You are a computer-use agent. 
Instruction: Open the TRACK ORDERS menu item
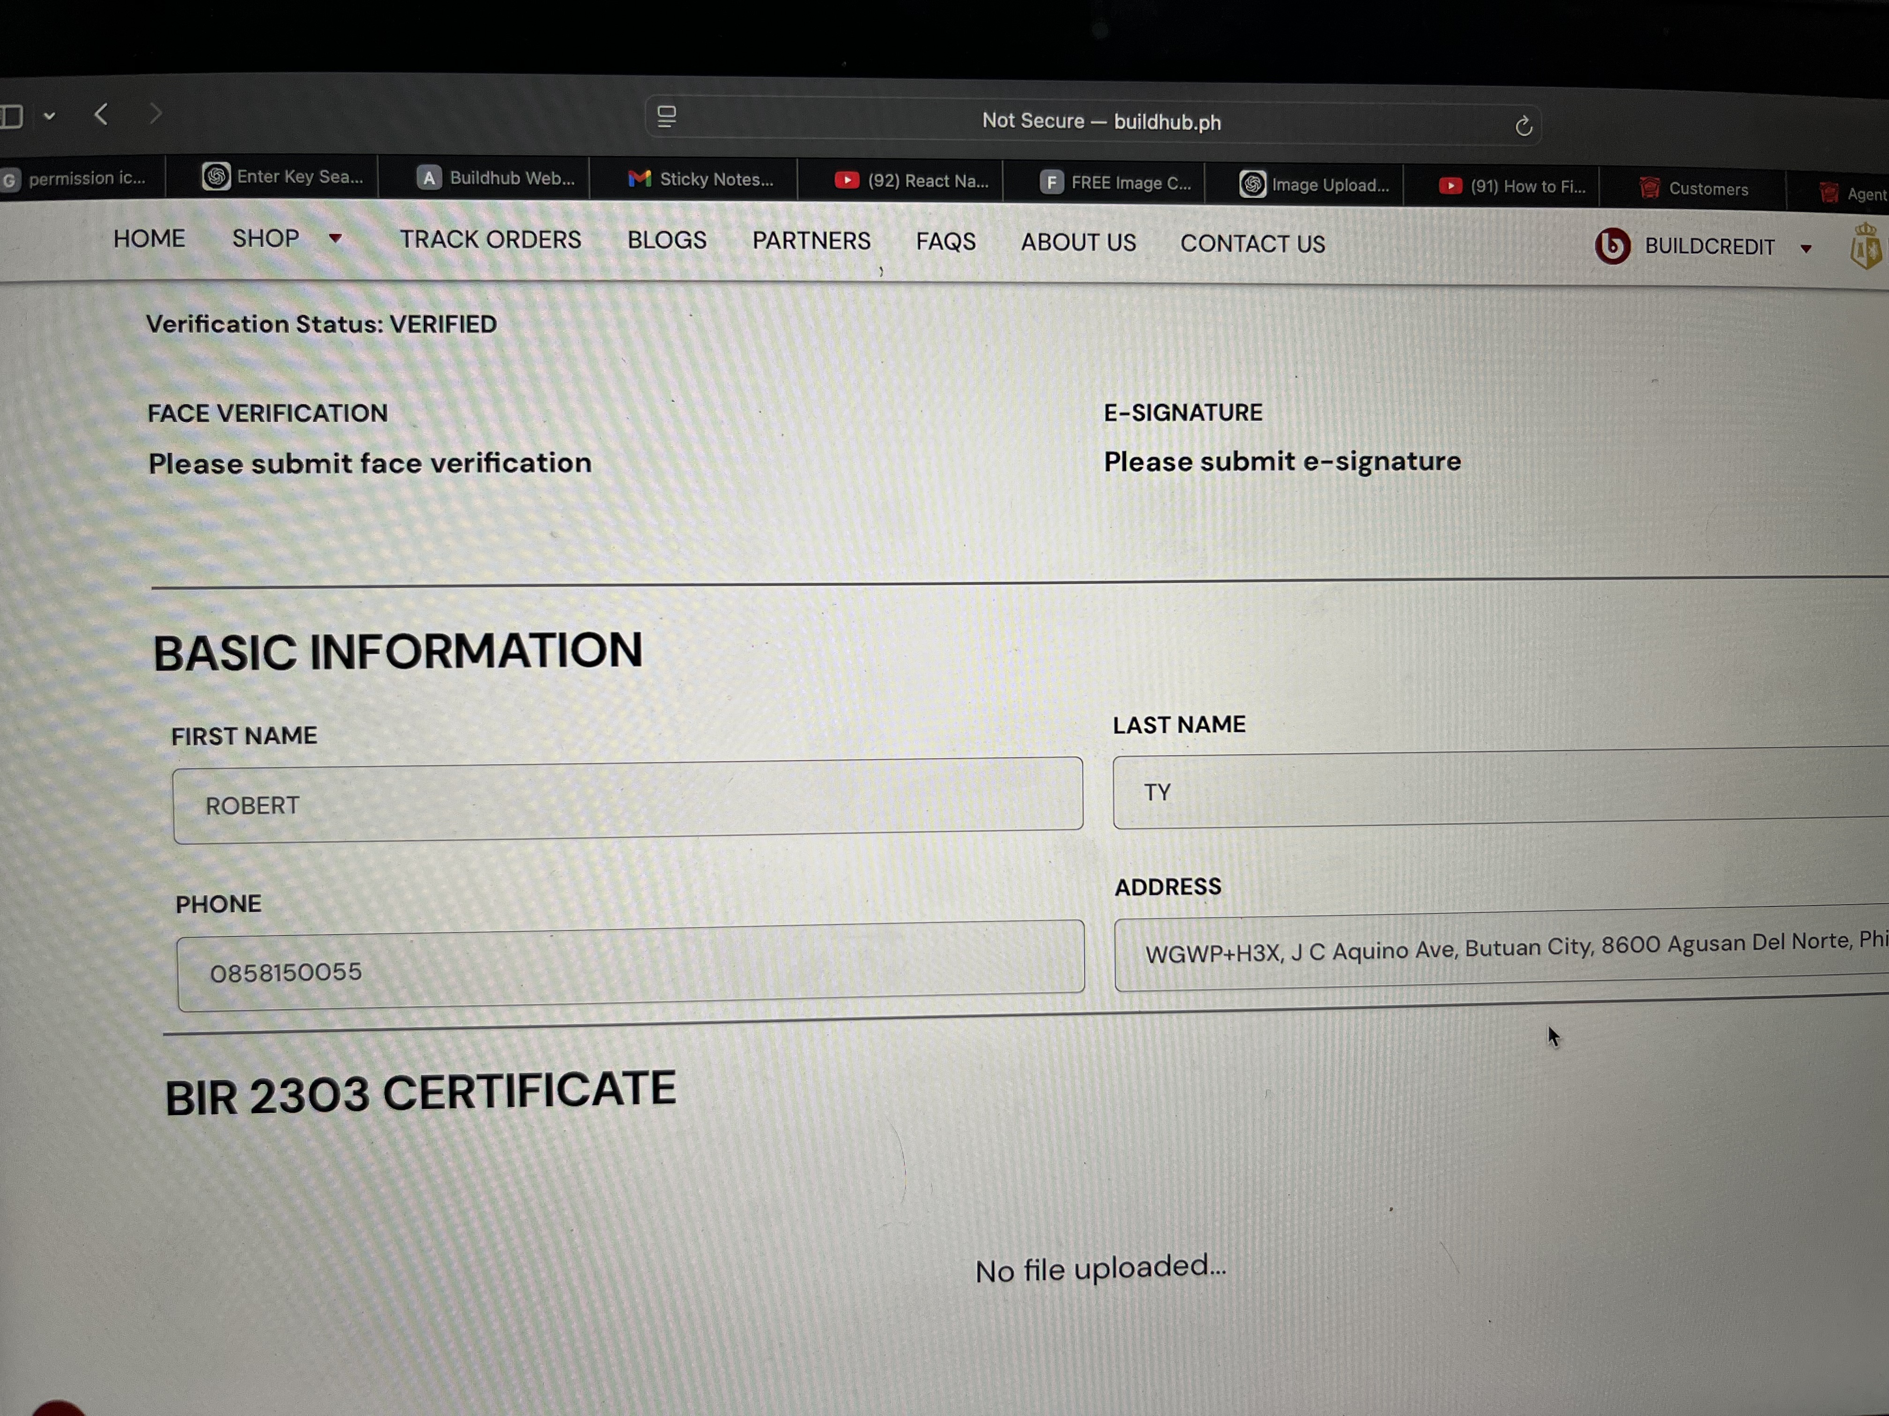(490, 240)
